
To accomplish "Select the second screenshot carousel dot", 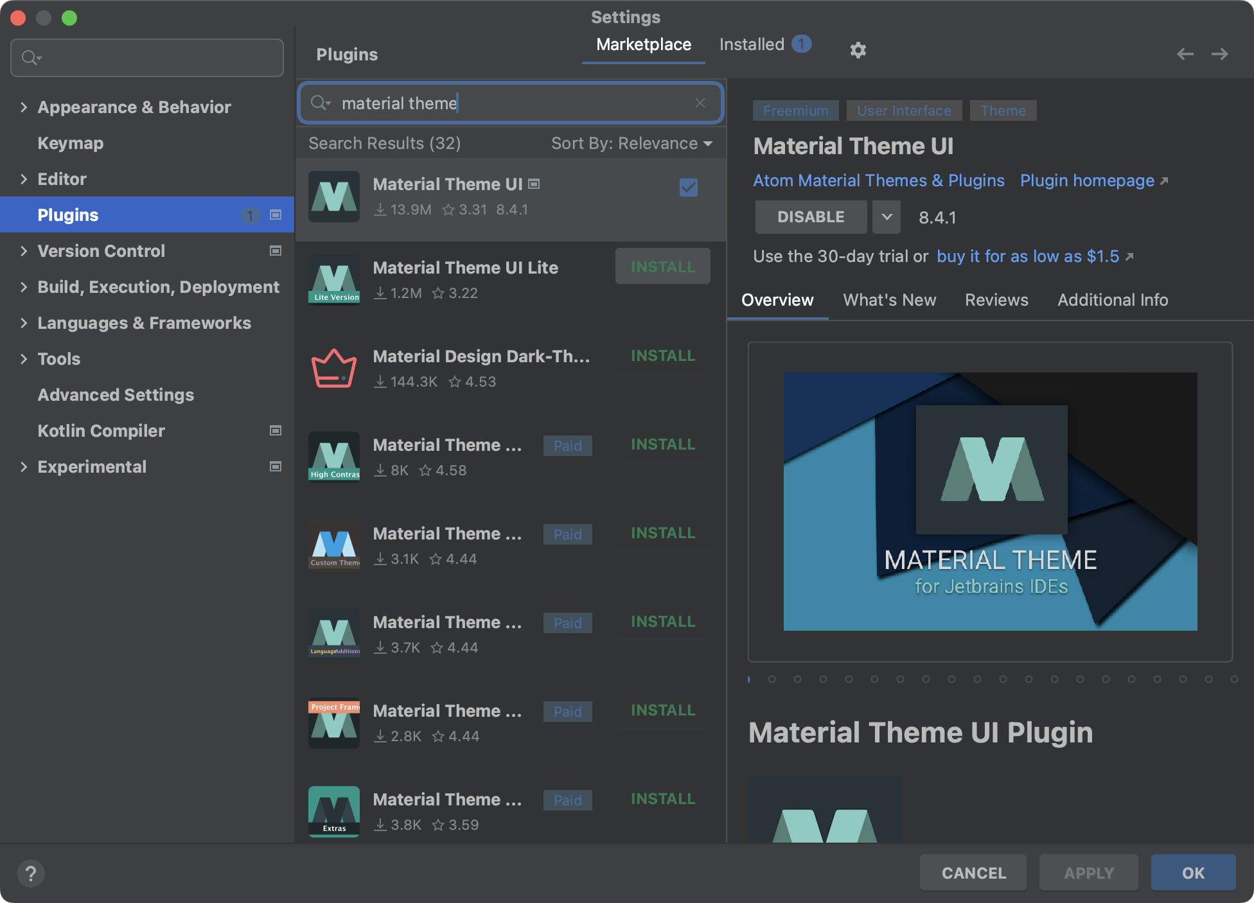I will point(772,679).
